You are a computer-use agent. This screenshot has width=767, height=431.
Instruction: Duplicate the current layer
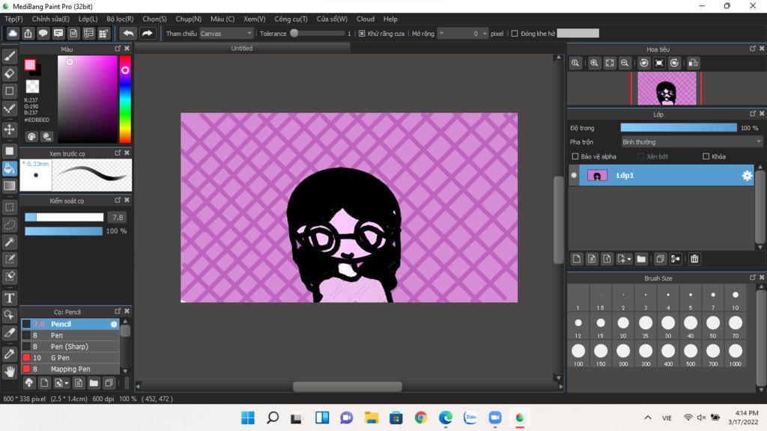(660, 259)
